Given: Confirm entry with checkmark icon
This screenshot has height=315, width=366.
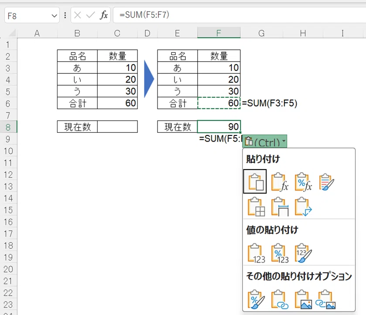Looking at the screenshot, I should tap(90, 15).
